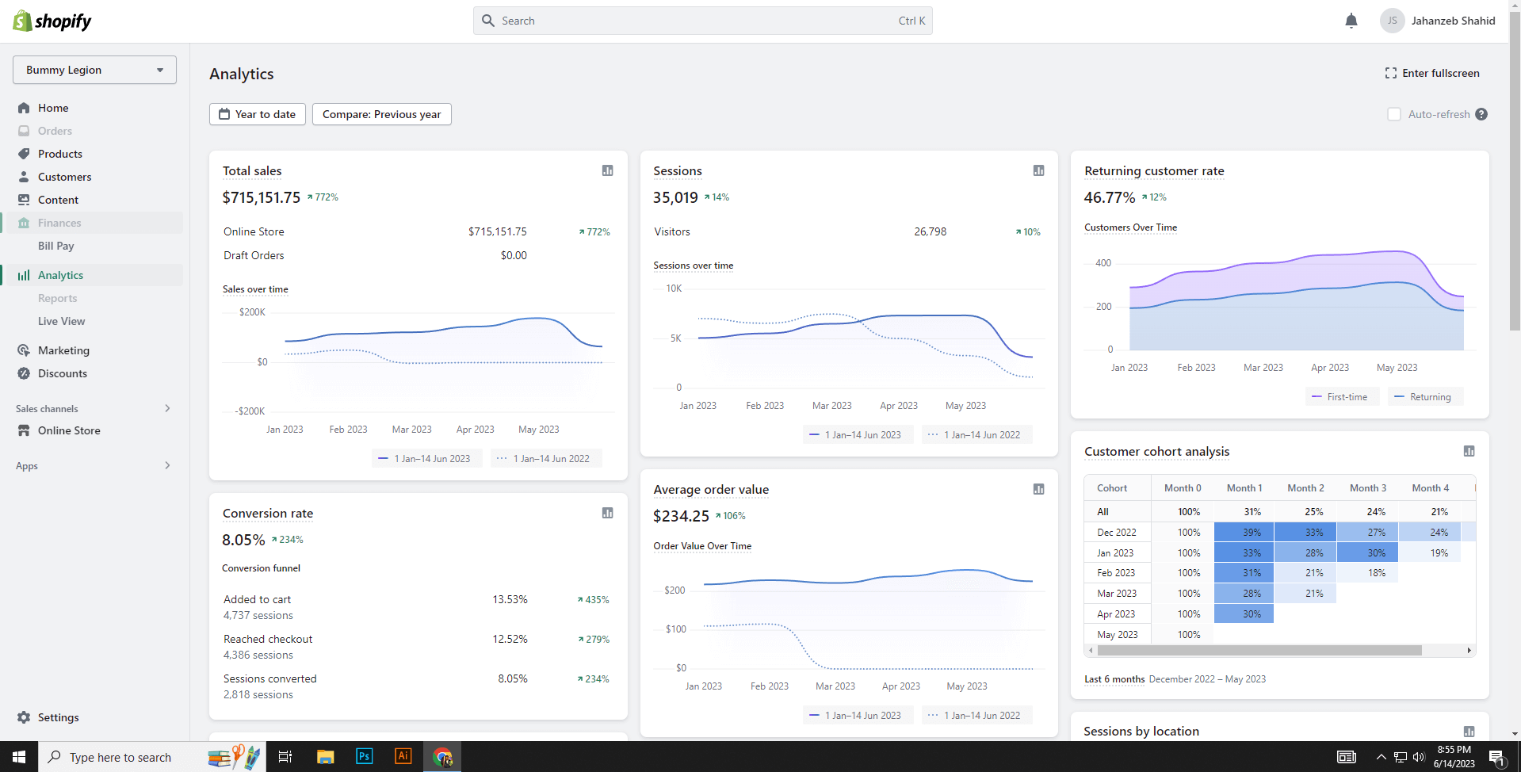1521x772 pixels.
Task: Open the Sessions card report icon
Action: click(1038, 170)
